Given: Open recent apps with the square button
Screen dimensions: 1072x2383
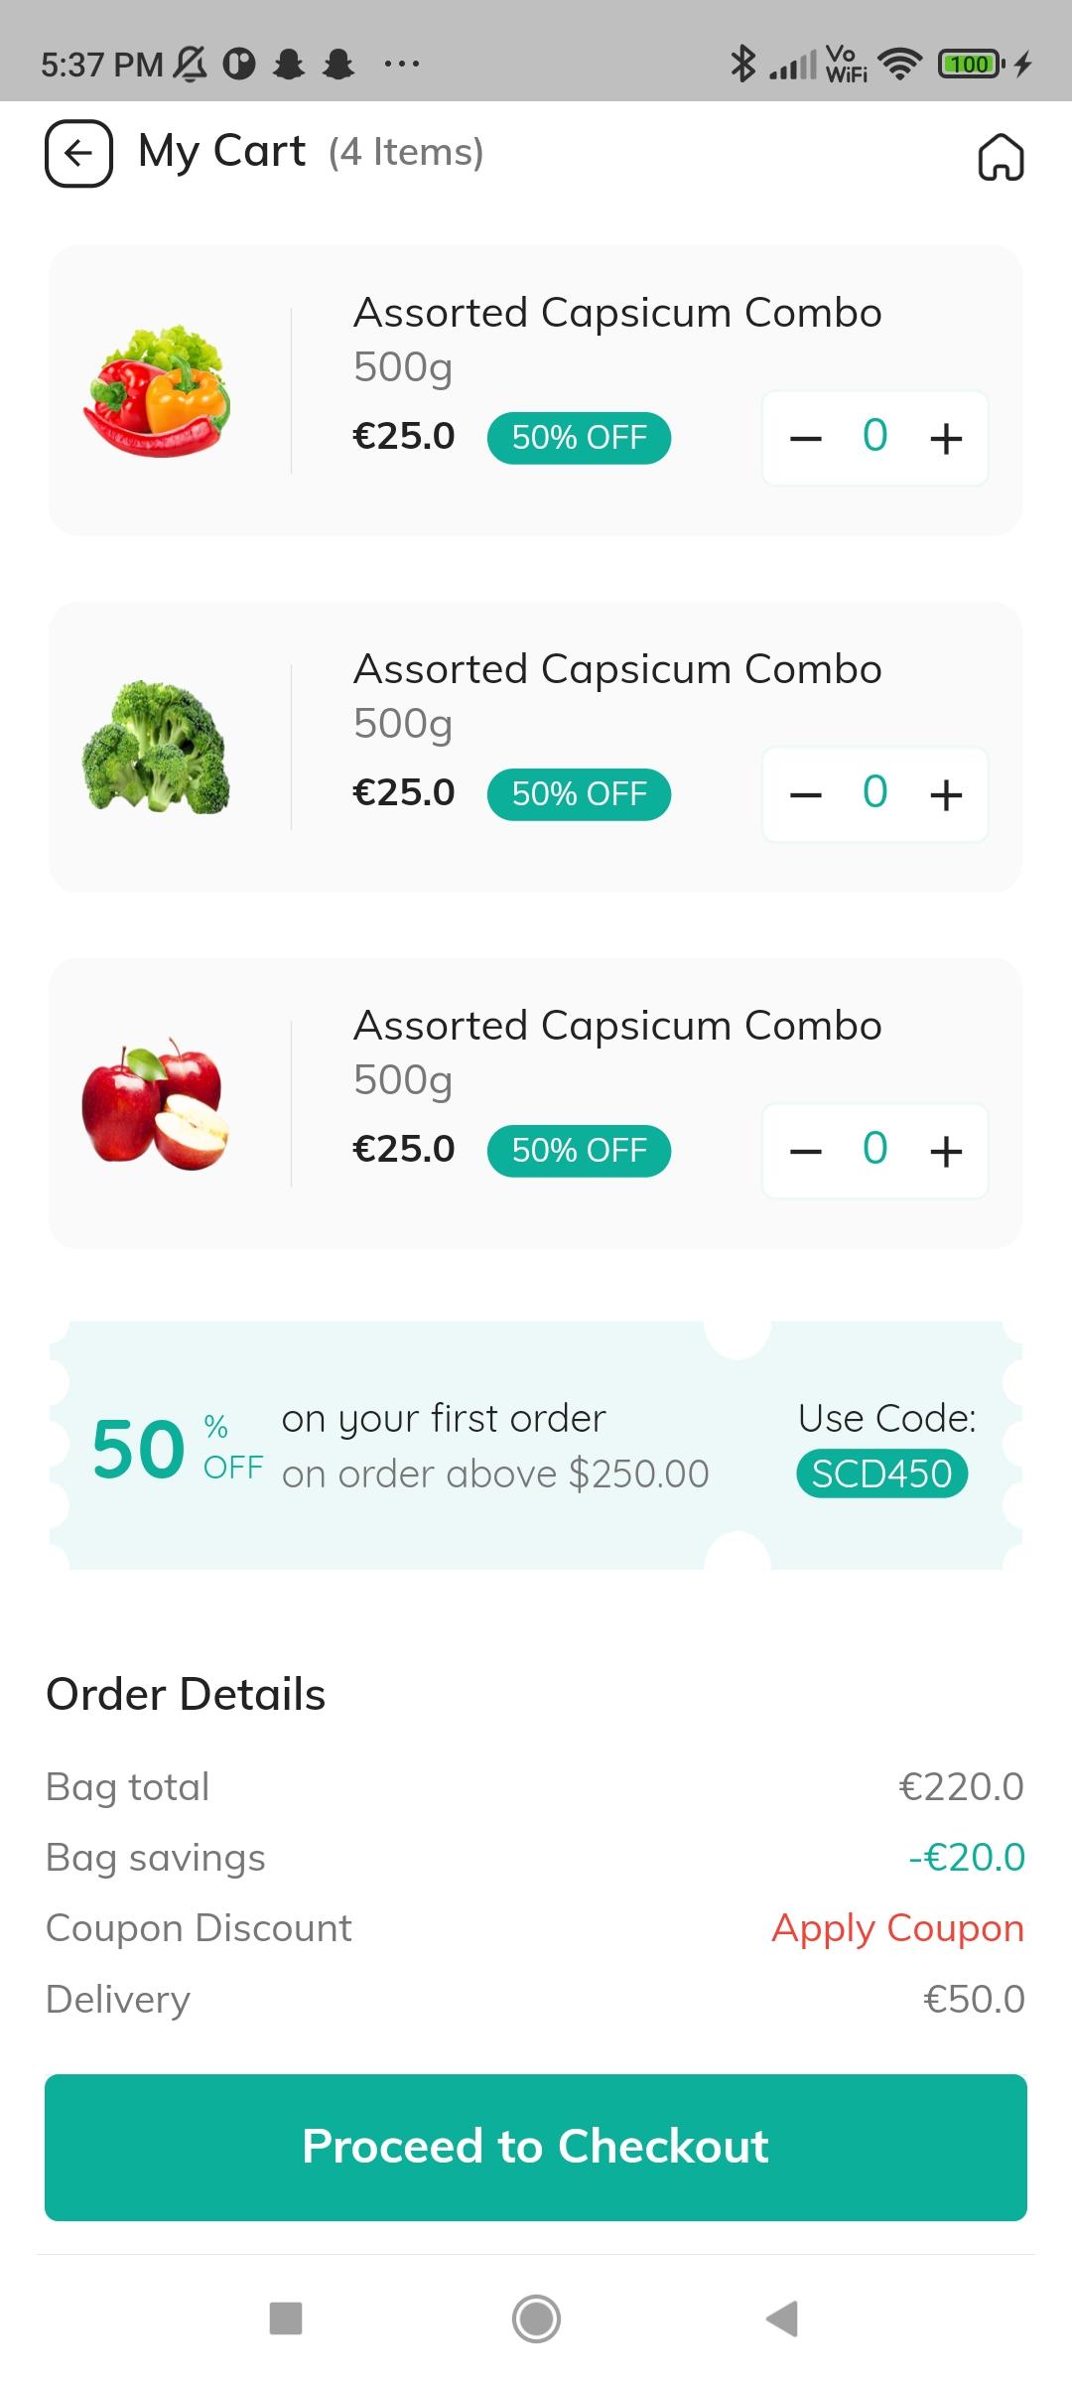Looking at the screenshot, I should point(286,2318).
